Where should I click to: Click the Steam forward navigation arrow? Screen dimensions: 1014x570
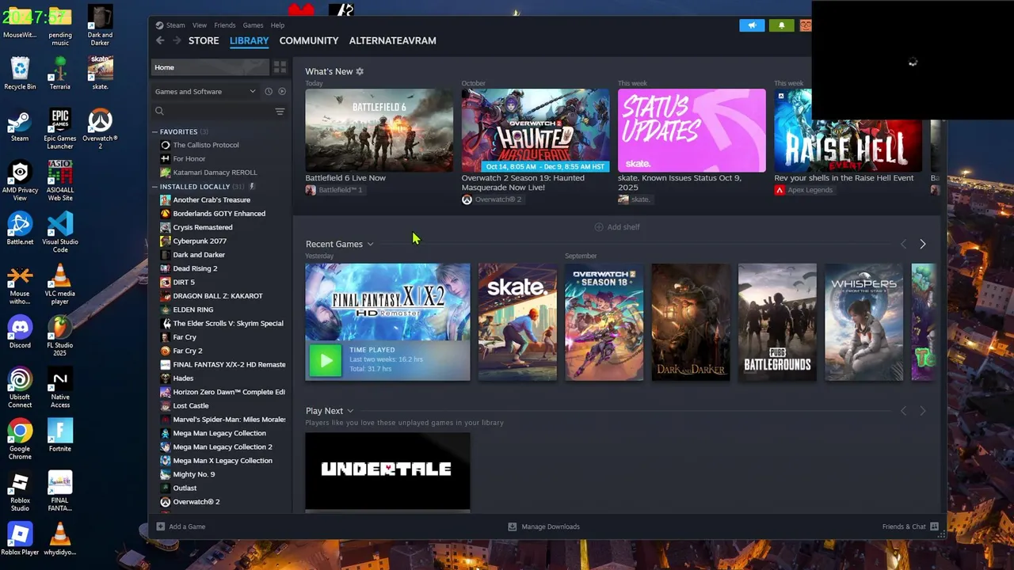click(x=177, y=40)
